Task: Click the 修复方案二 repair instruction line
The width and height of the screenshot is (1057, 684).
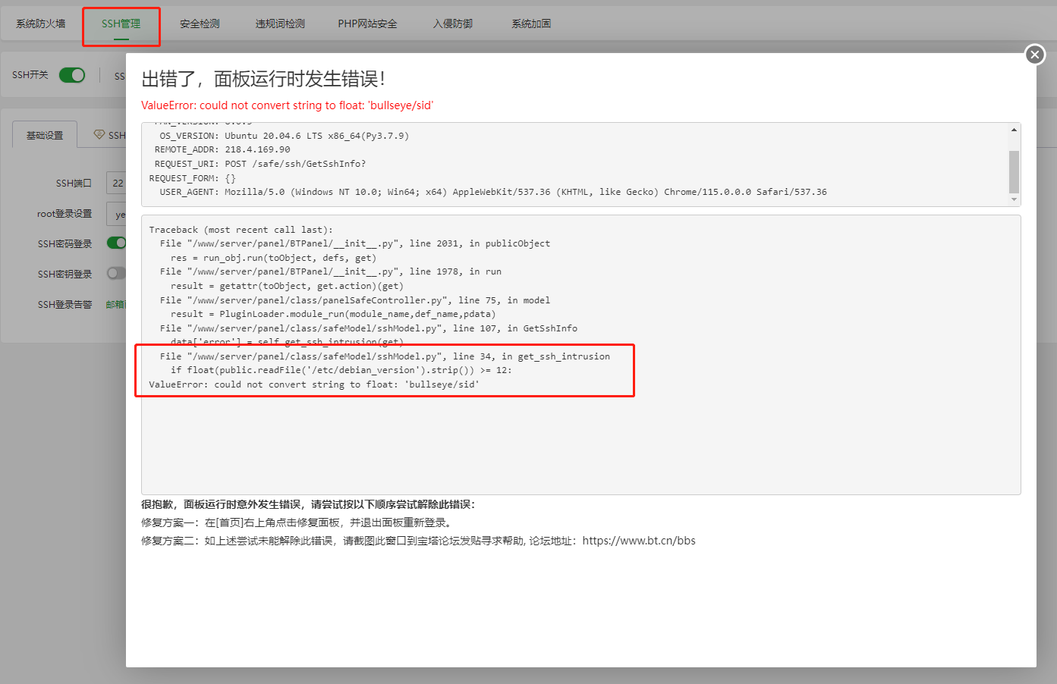Action: coord(418,541)
